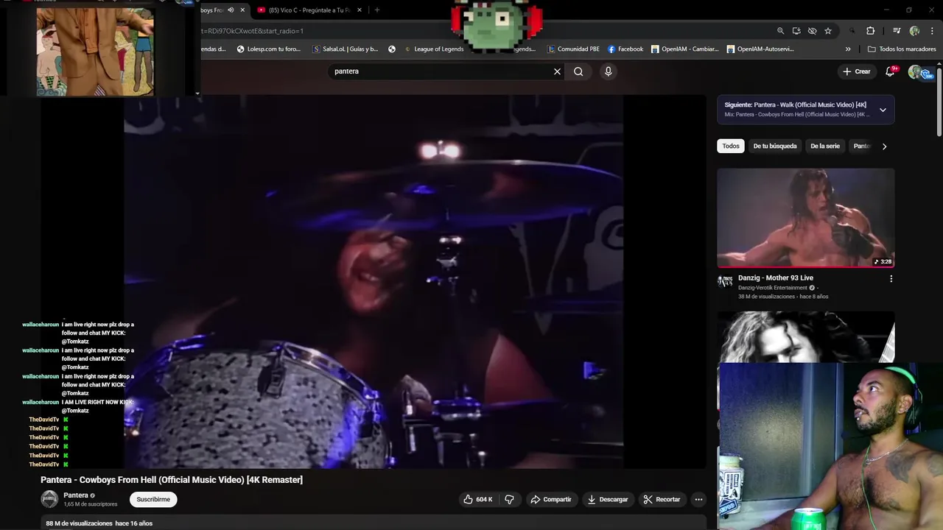Expand the Siguiente mix playlist panel
The image size is (943, 530).
pos(883,110)
